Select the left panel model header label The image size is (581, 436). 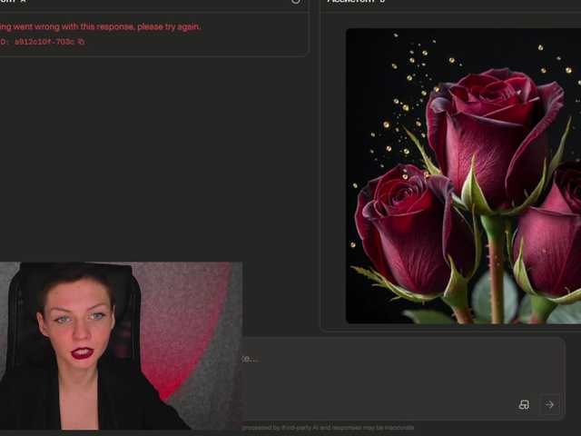point(13,2)
